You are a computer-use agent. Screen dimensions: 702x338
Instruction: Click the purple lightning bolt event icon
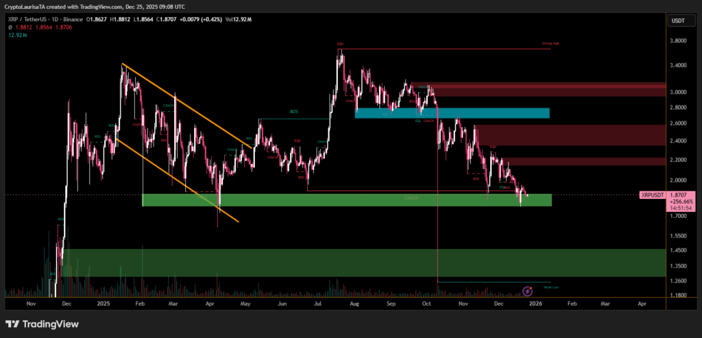[528, 291]
